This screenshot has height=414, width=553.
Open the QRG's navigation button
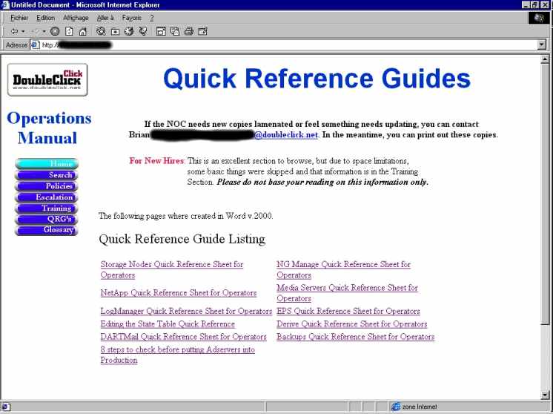[47, 219]
